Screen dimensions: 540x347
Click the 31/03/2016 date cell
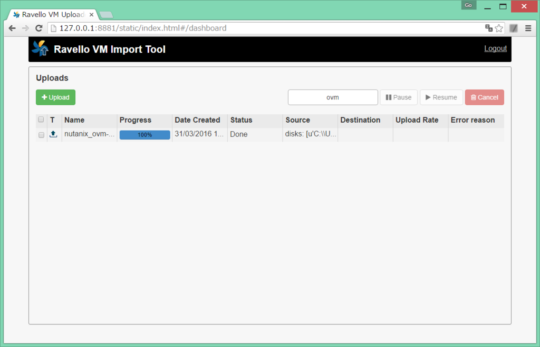coord(199,134)
